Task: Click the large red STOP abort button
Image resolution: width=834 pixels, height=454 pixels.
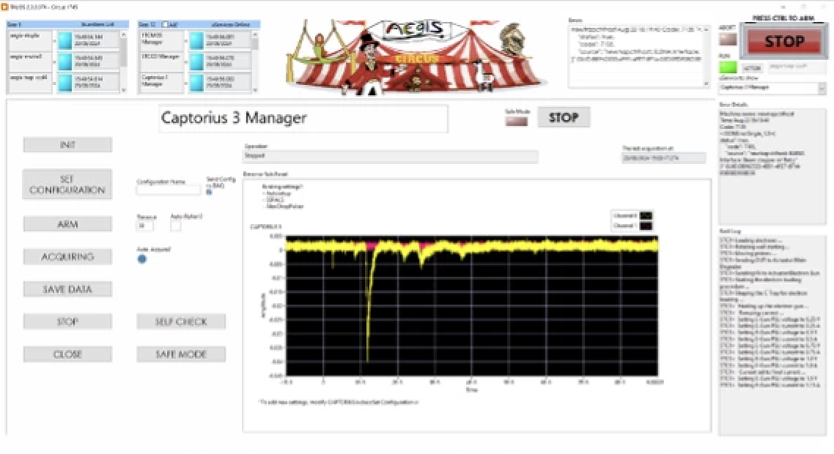Action: click(785, 42)
